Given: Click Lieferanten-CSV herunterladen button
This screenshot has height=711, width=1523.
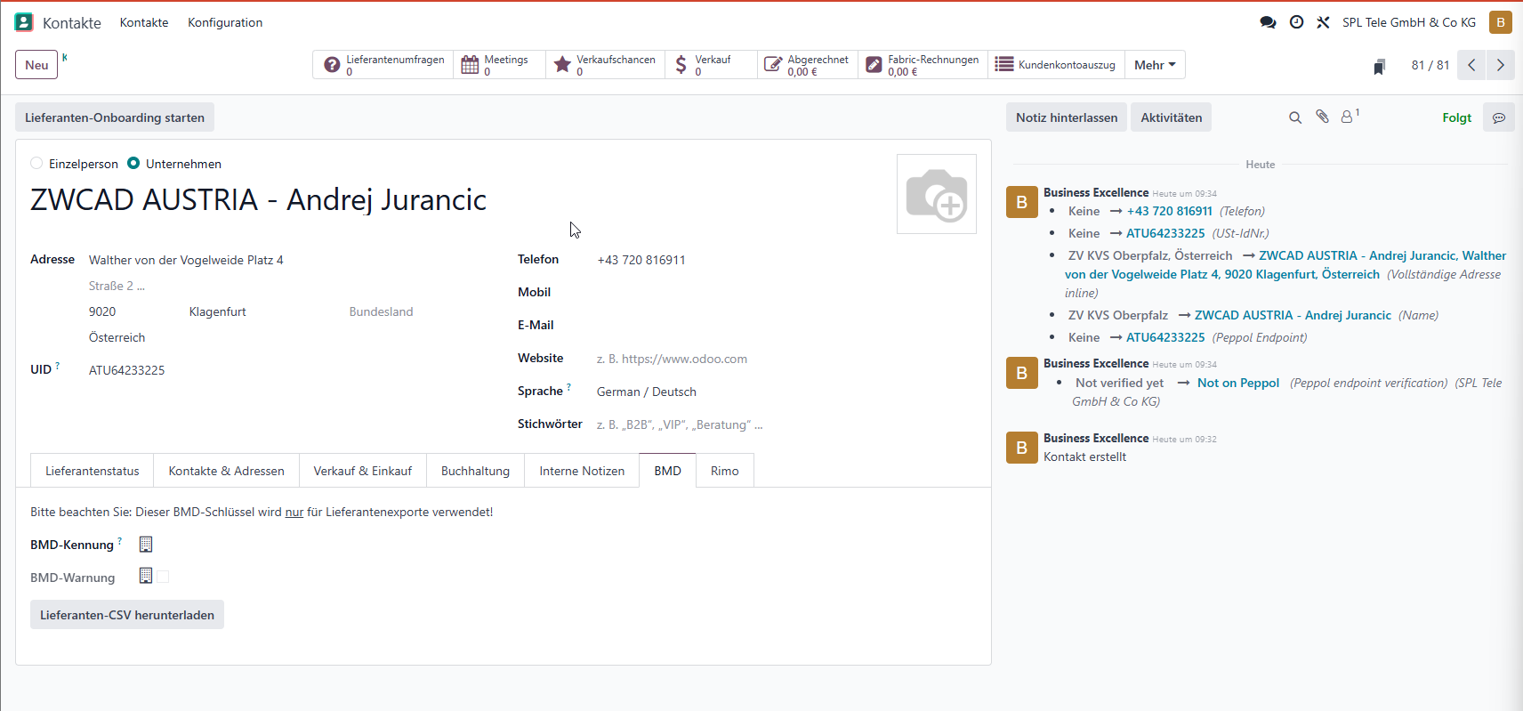Looking at the screenshot, I should (x=127, y=615).
